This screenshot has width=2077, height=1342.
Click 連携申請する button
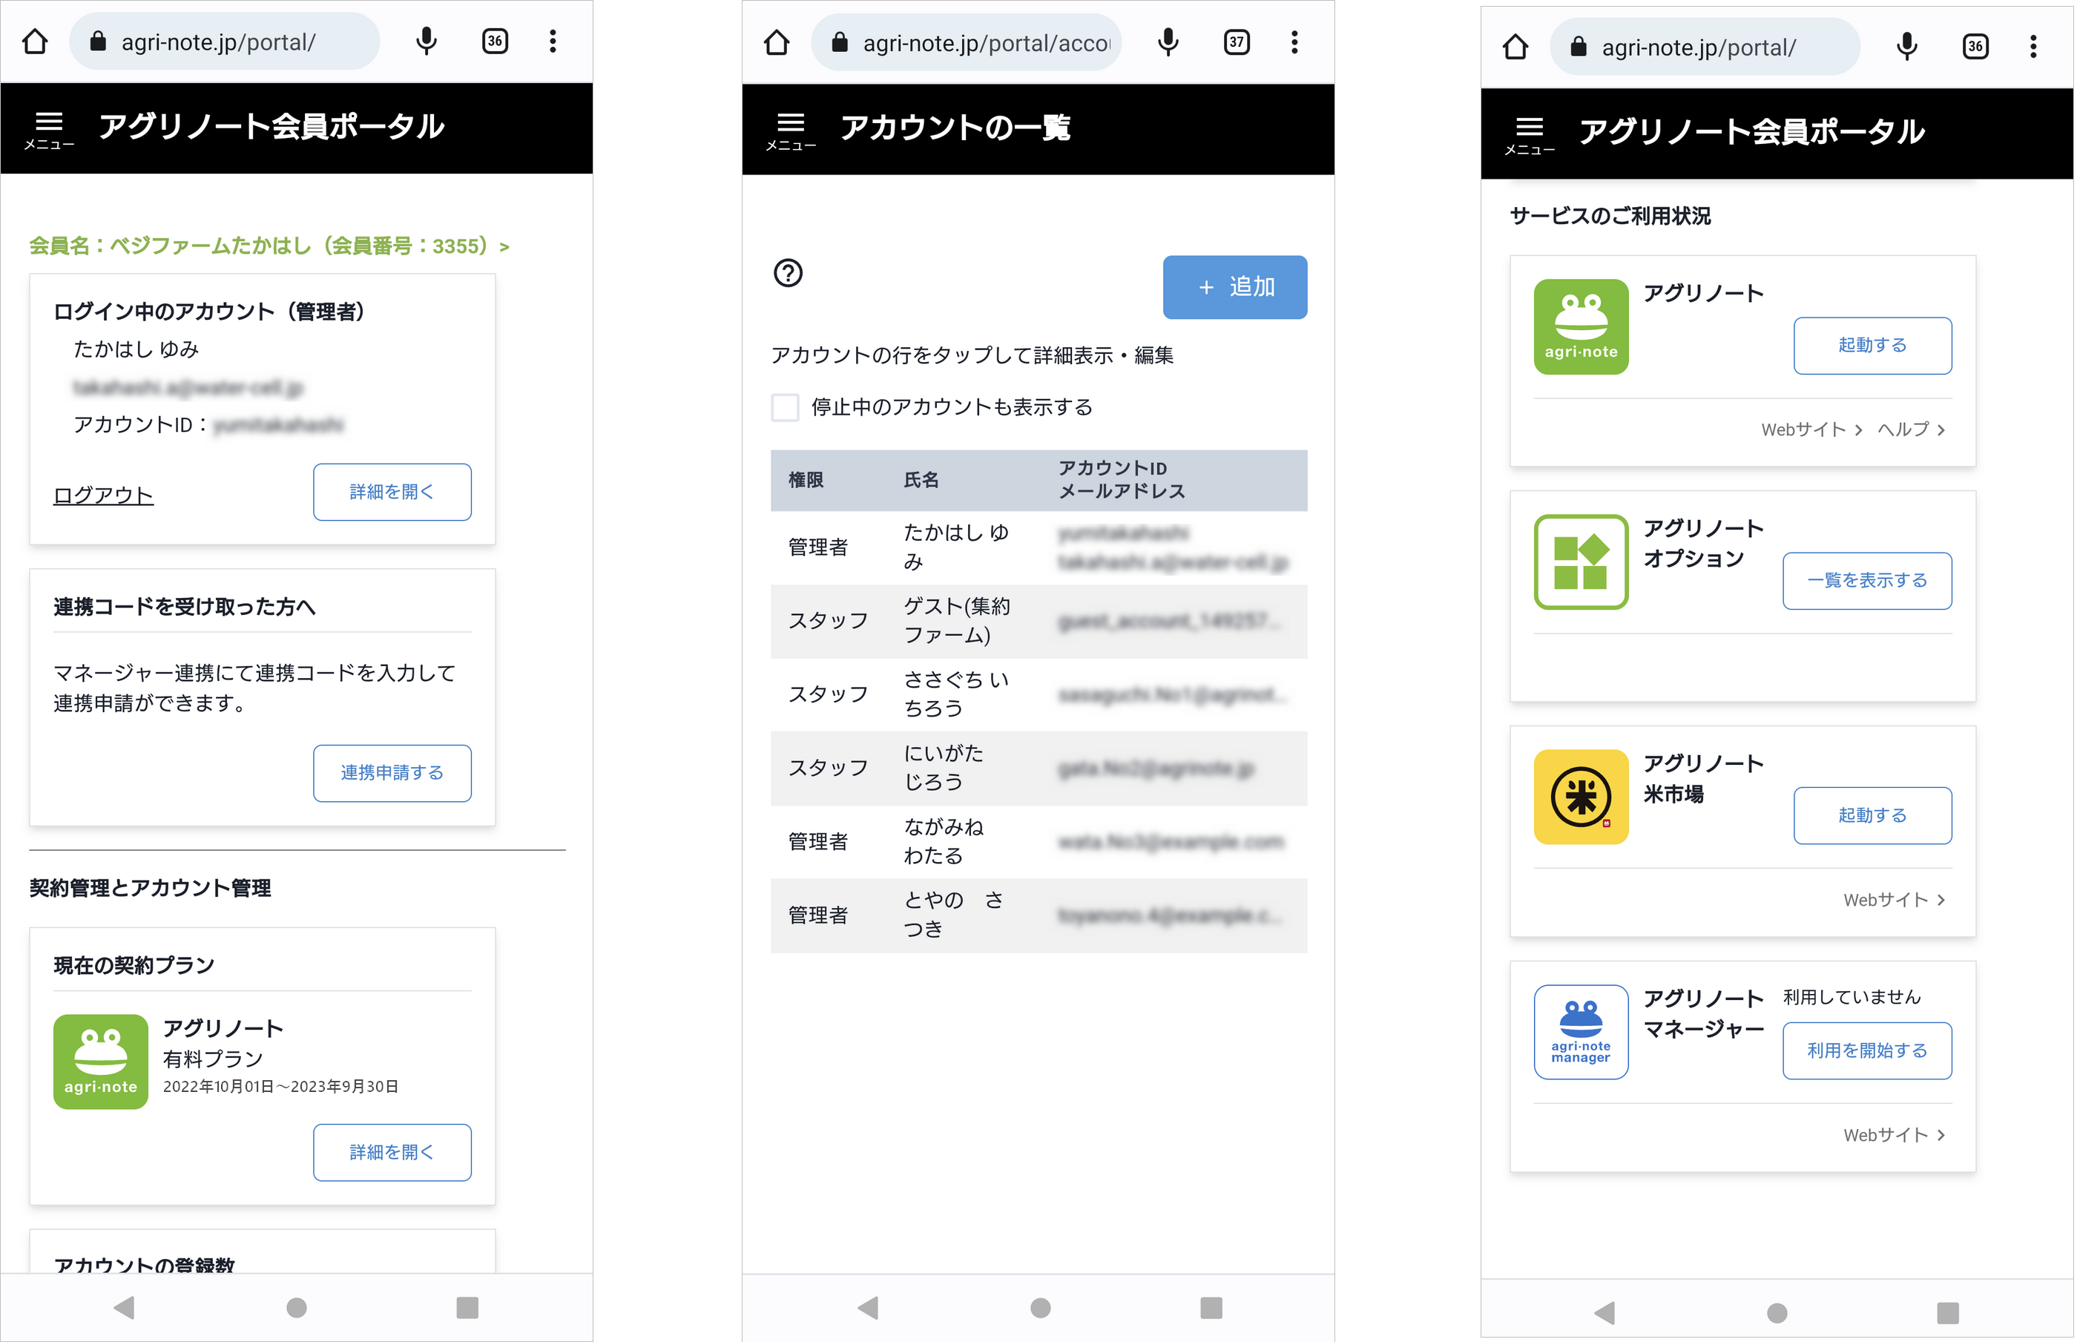tap(392, 773)
